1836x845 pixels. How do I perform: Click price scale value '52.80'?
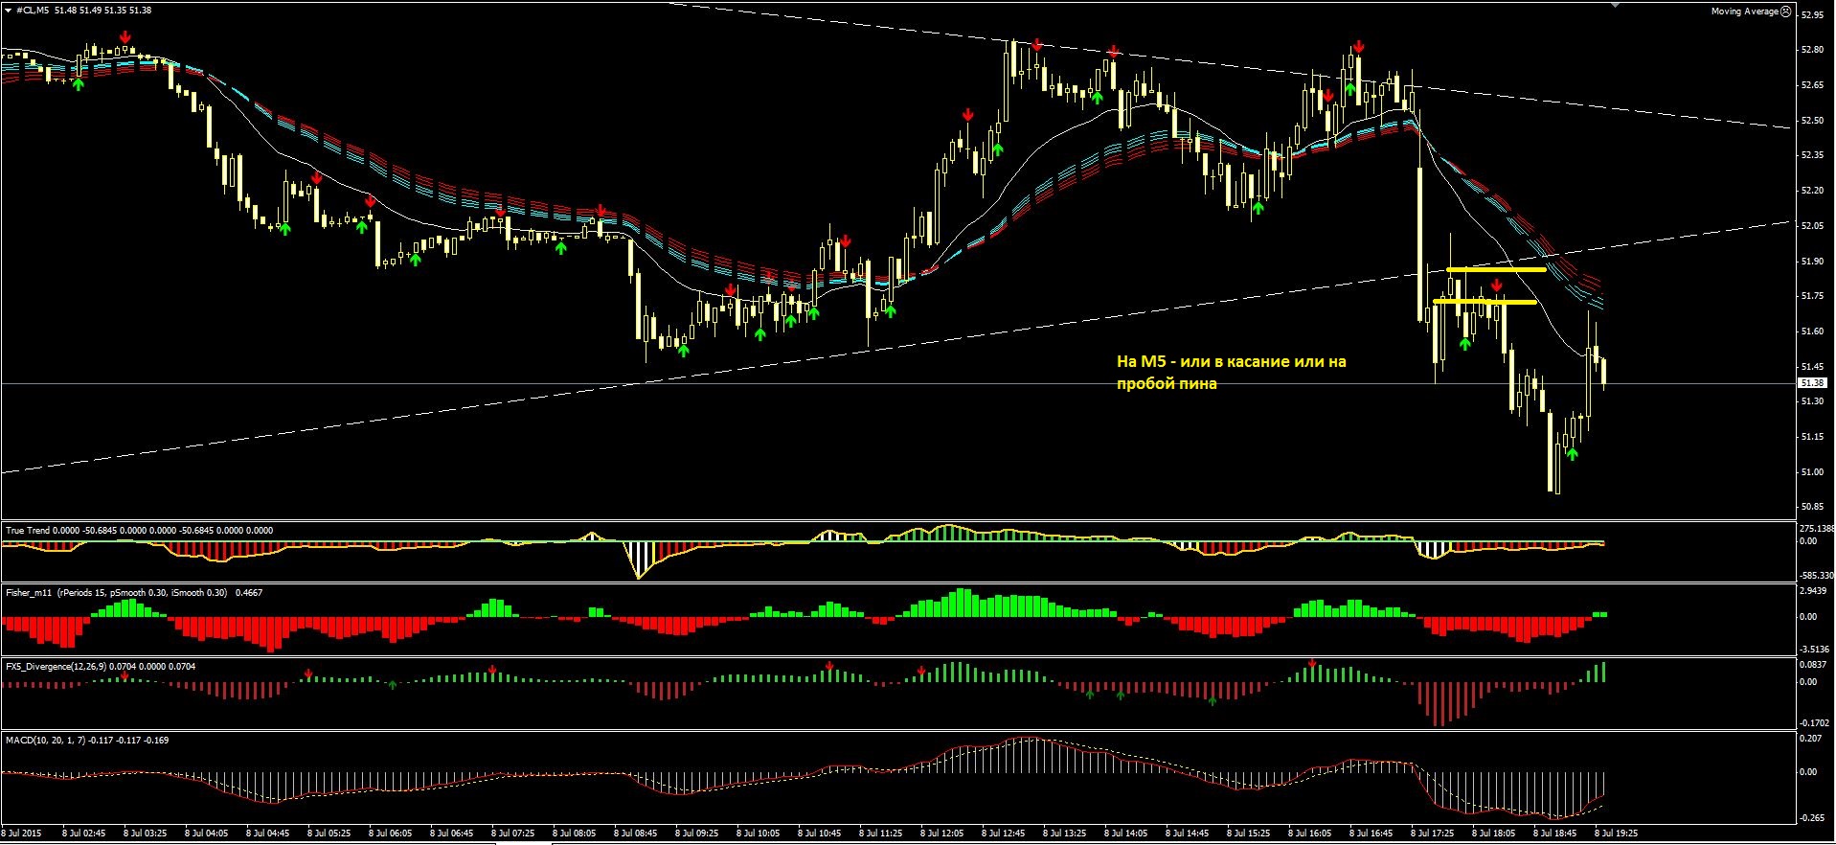click(1812, 50)
